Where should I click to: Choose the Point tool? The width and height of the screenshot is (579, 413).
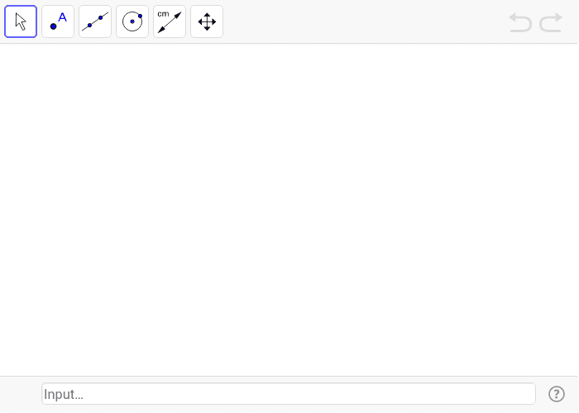coord(58,21)
